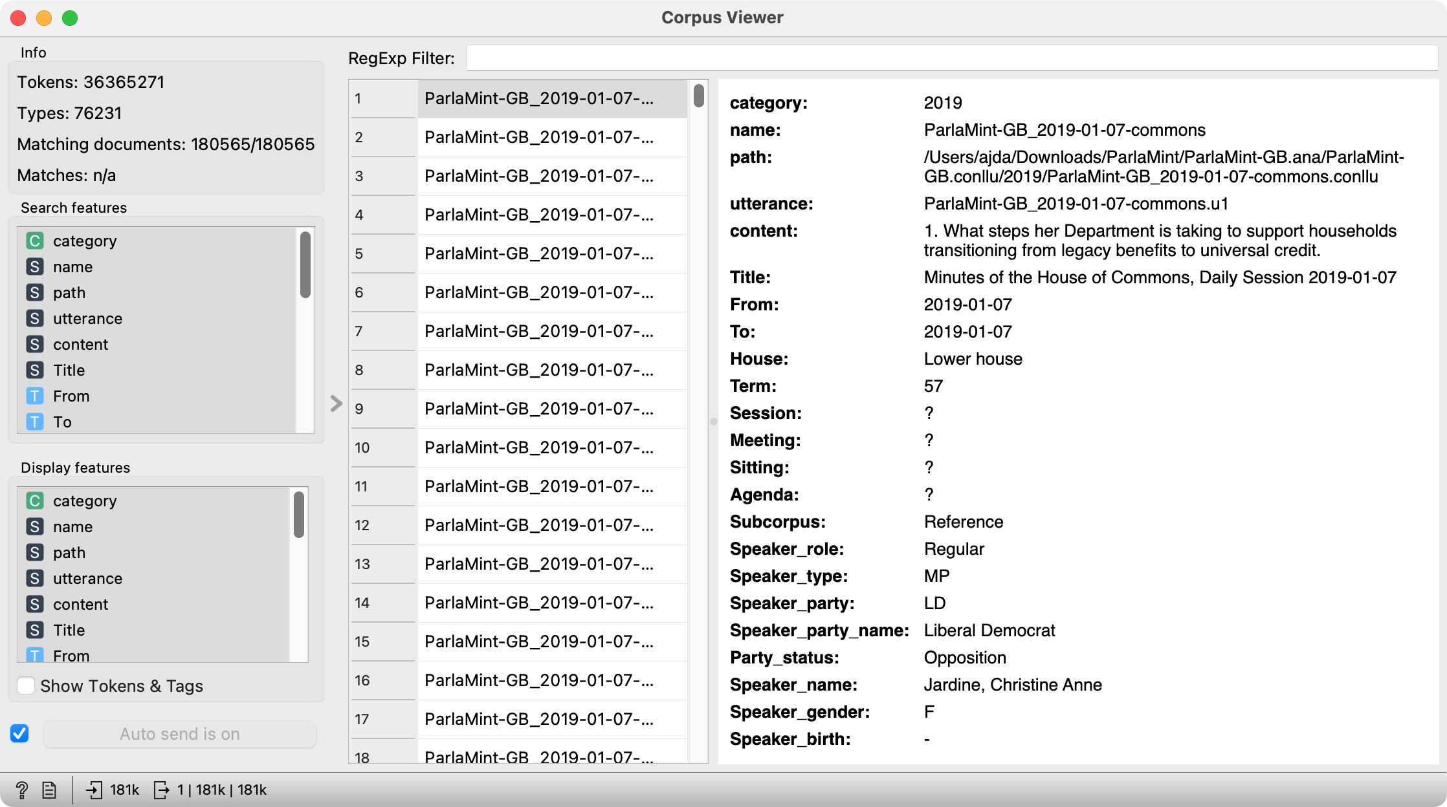Untick the auto send checkbox
The image size is (1447, 807).
coord(19,733)
